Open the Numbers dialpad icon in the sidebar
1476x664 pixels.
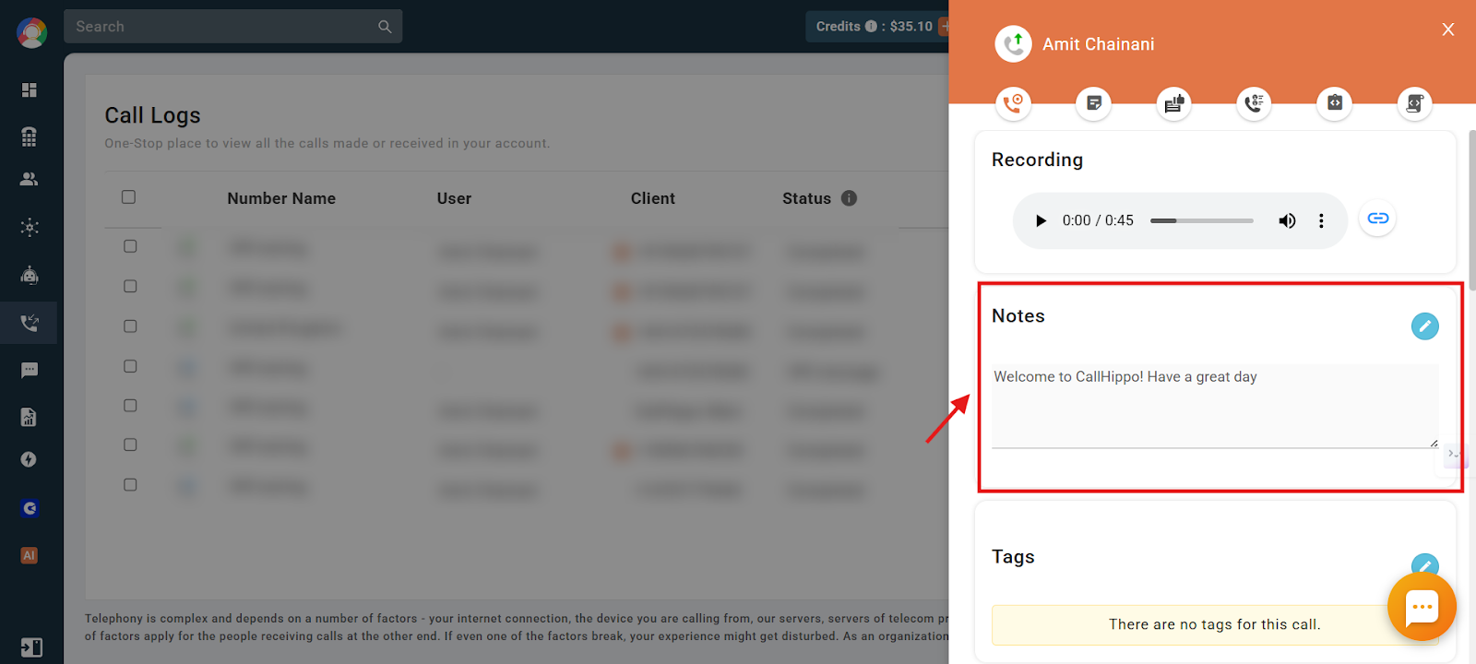[x=30, y=136]
